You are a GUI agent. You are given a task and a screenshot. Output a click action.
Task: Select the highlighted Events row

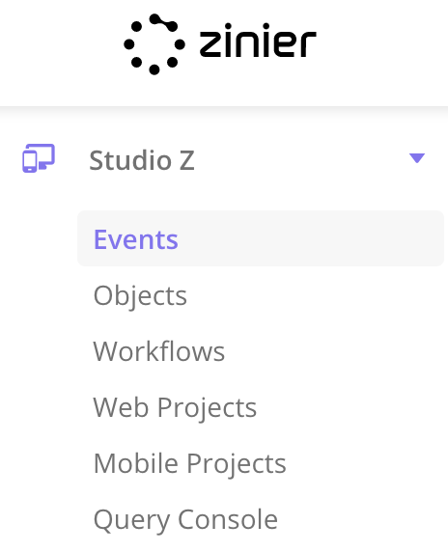point(261,238)
